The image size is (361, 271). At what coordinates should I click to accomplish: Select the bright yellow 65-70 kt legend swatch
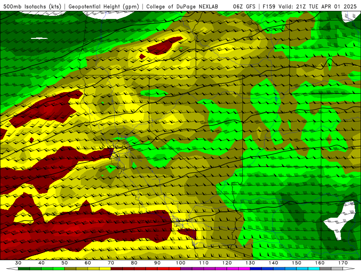click(105, 269)
